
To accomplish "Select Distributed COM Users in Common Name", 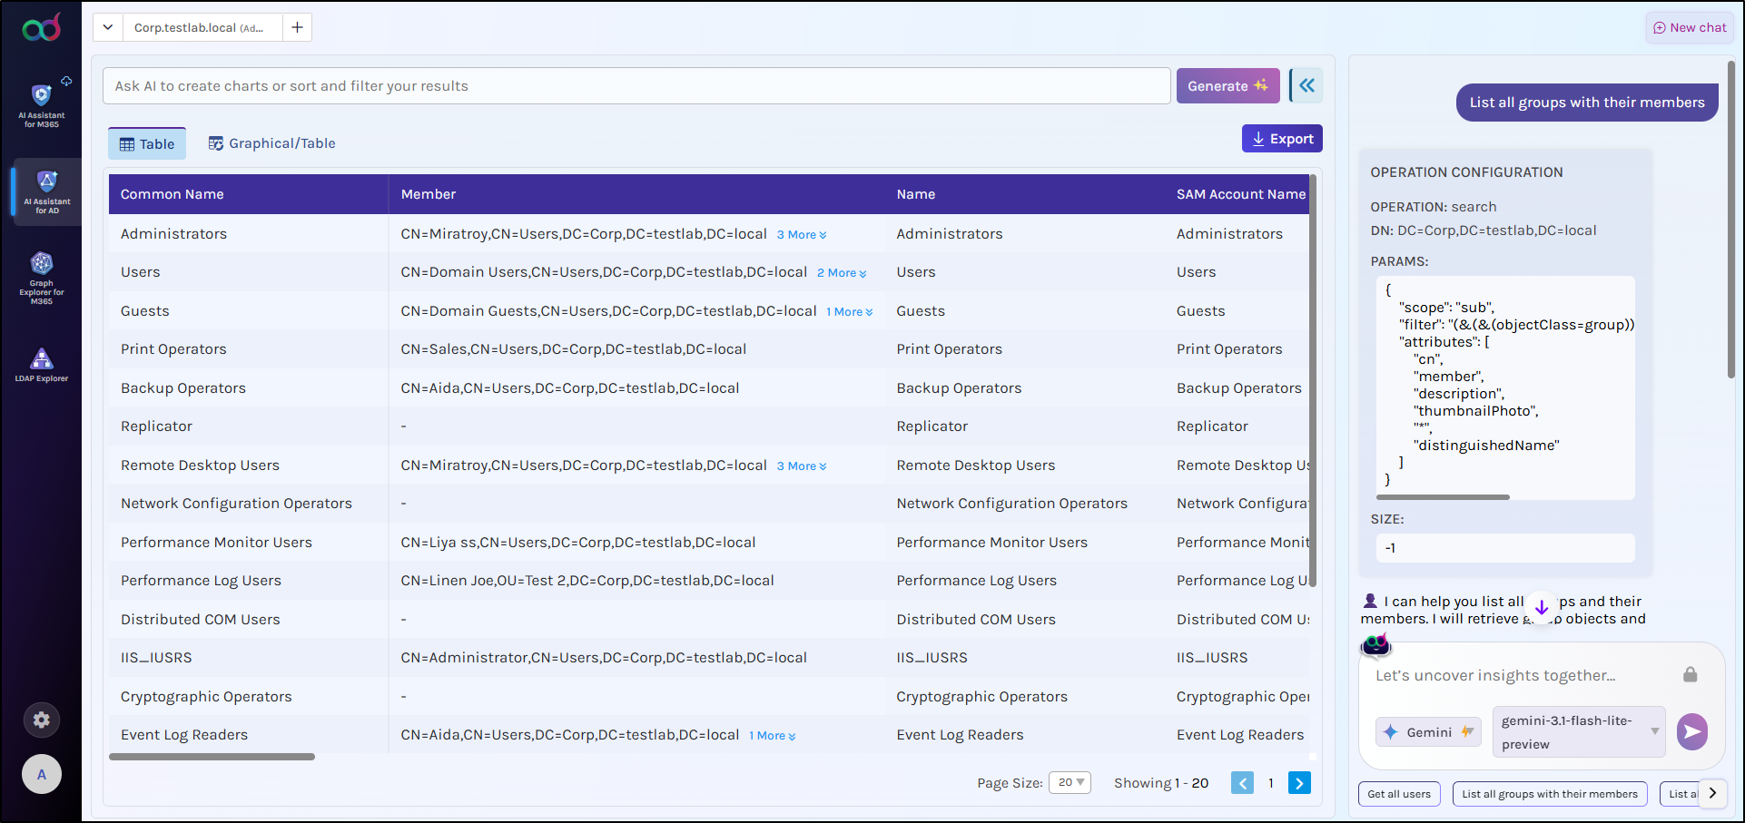I will coord(200,620).
